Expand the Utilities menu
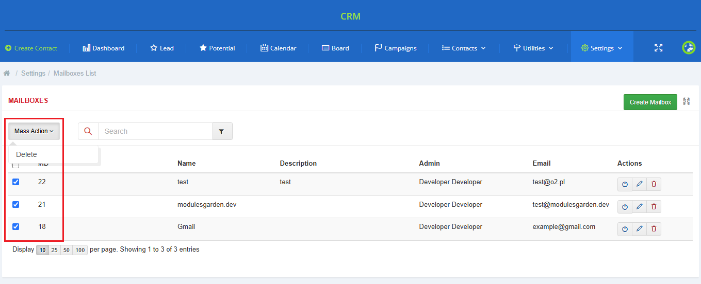 point(533,48)
